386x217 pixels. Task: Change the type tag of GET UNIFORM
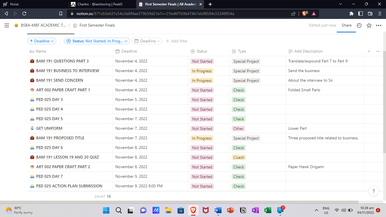point(238,129)
